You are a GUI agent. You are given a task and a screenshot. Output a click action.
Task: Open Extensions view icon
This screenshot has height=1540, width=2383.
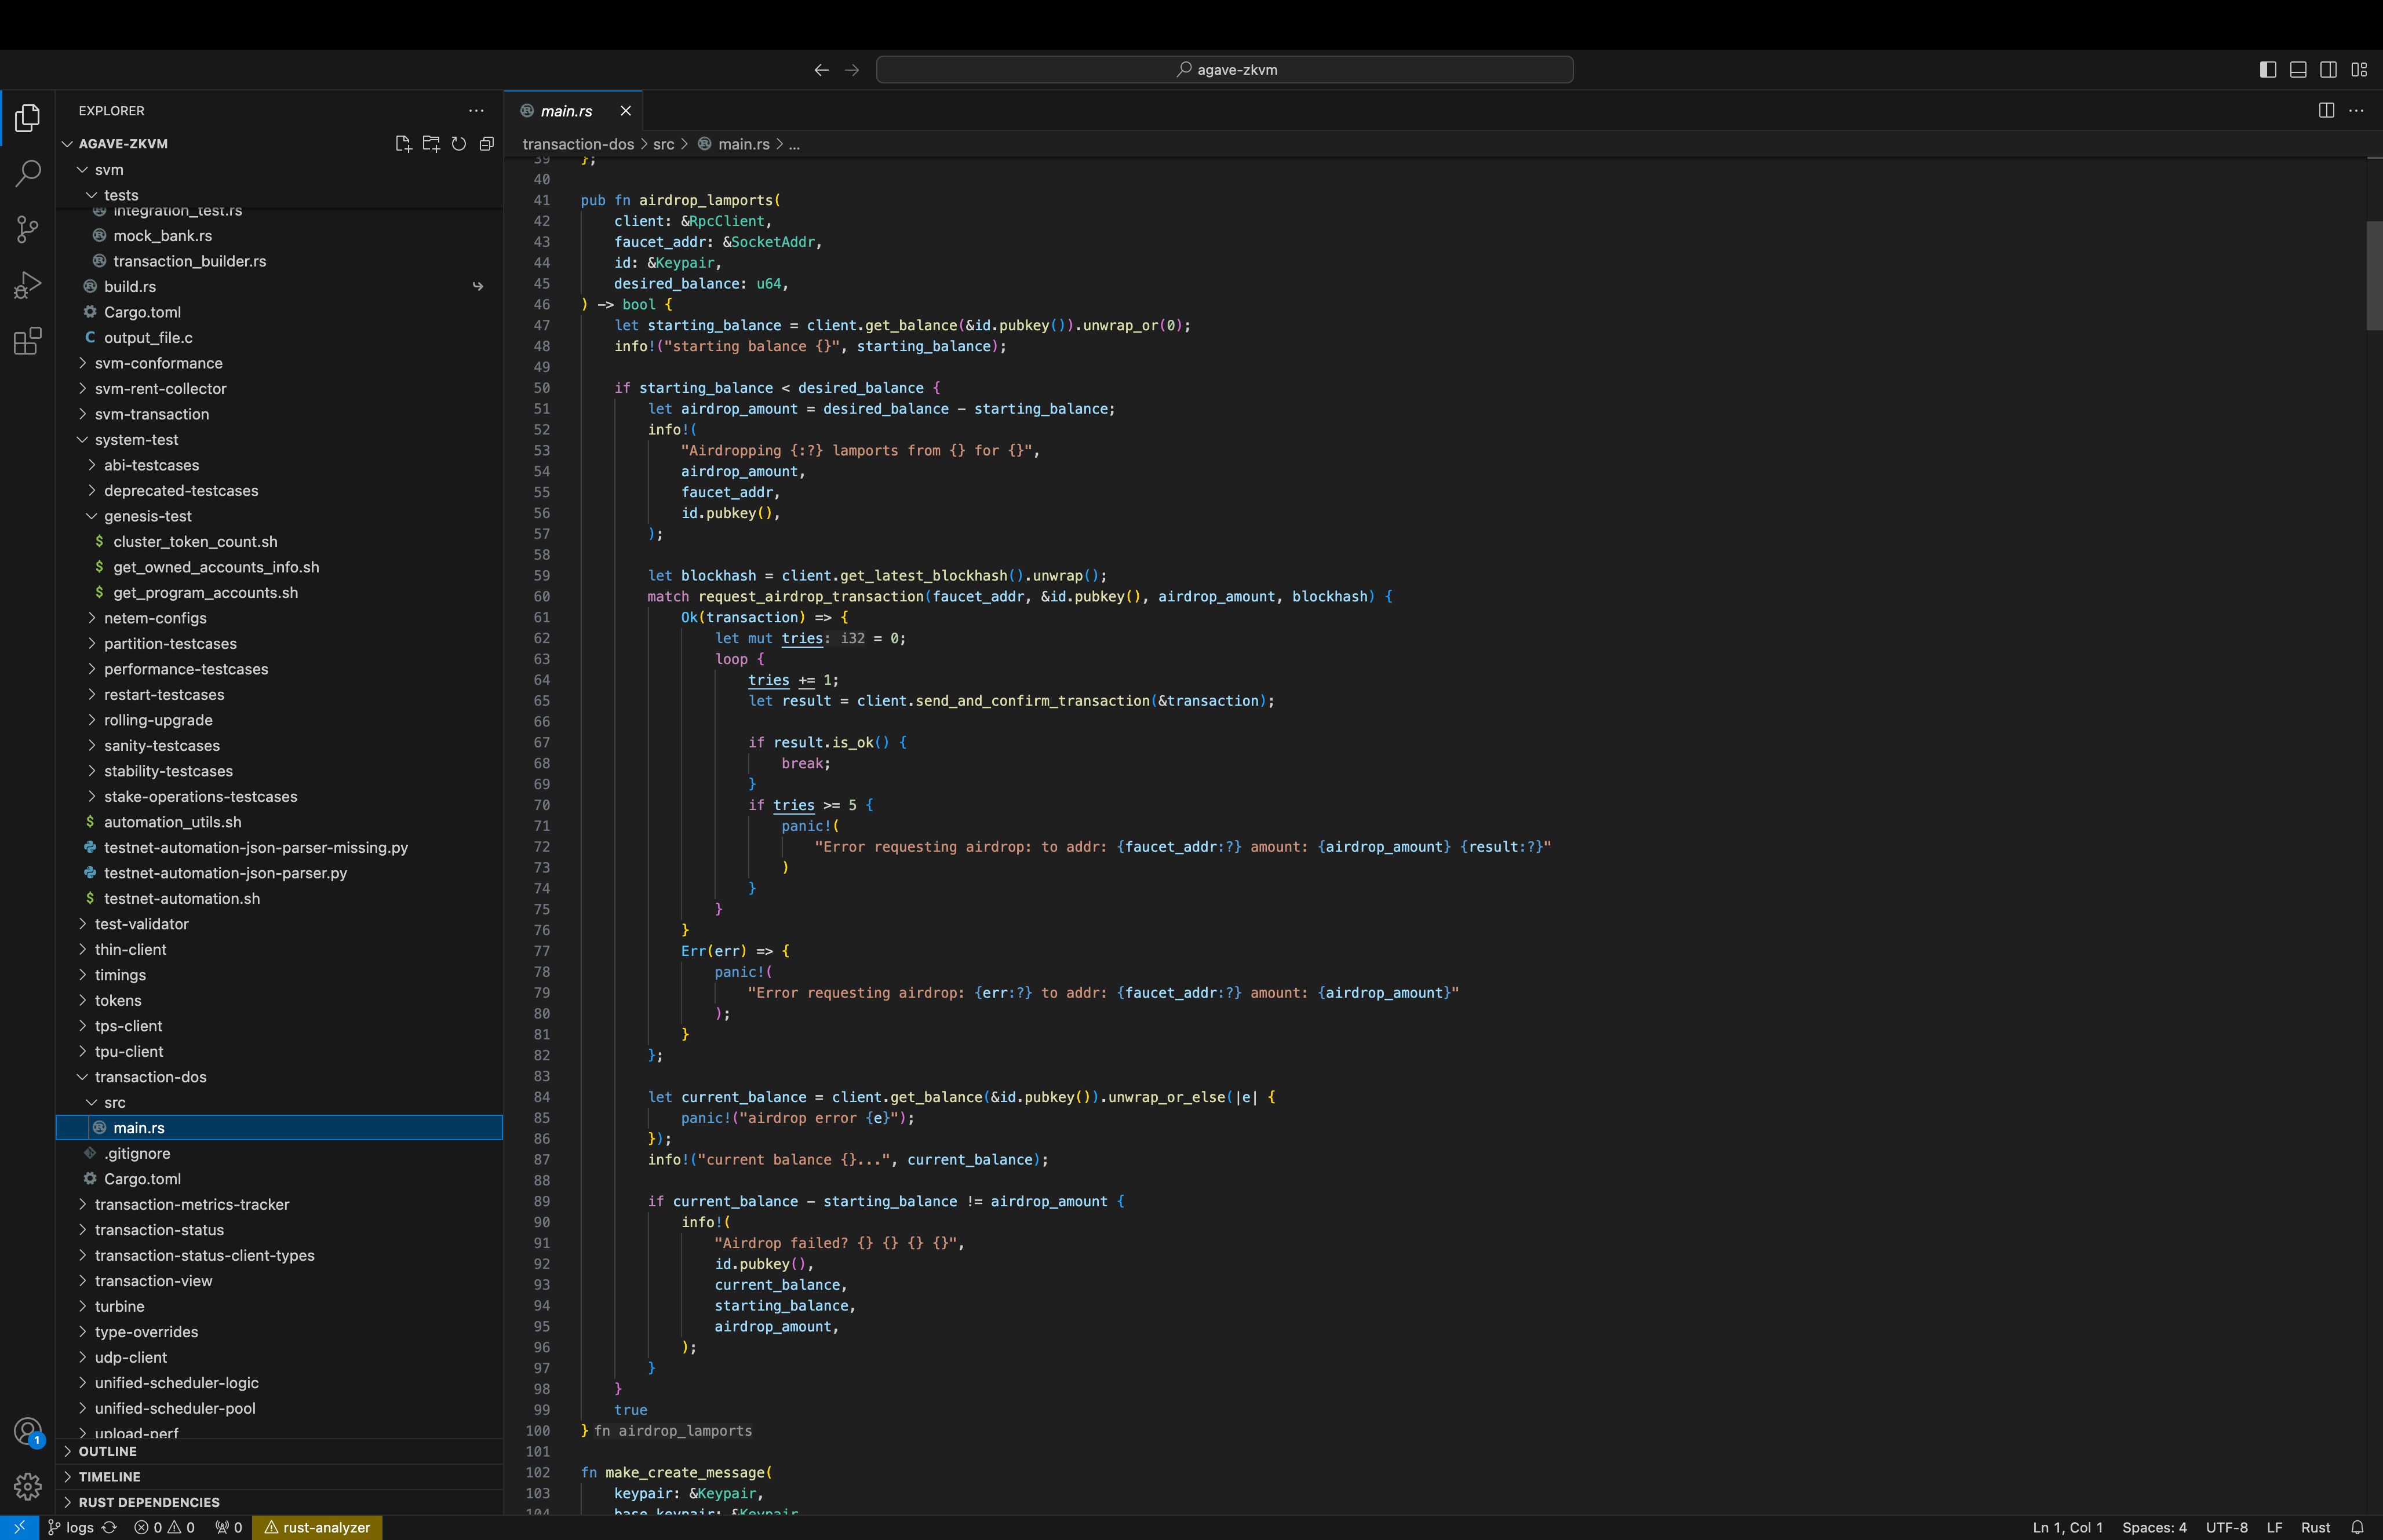[x=28, y=341]
